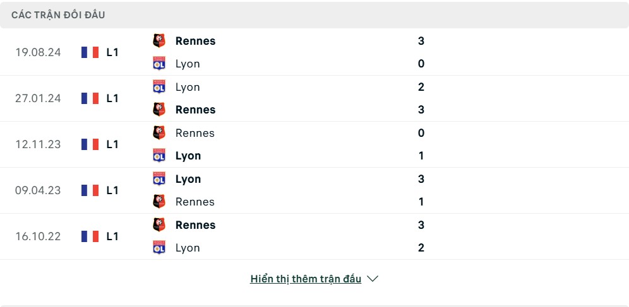Click Rennes crest in 19.08.24 match

(159, 41)
